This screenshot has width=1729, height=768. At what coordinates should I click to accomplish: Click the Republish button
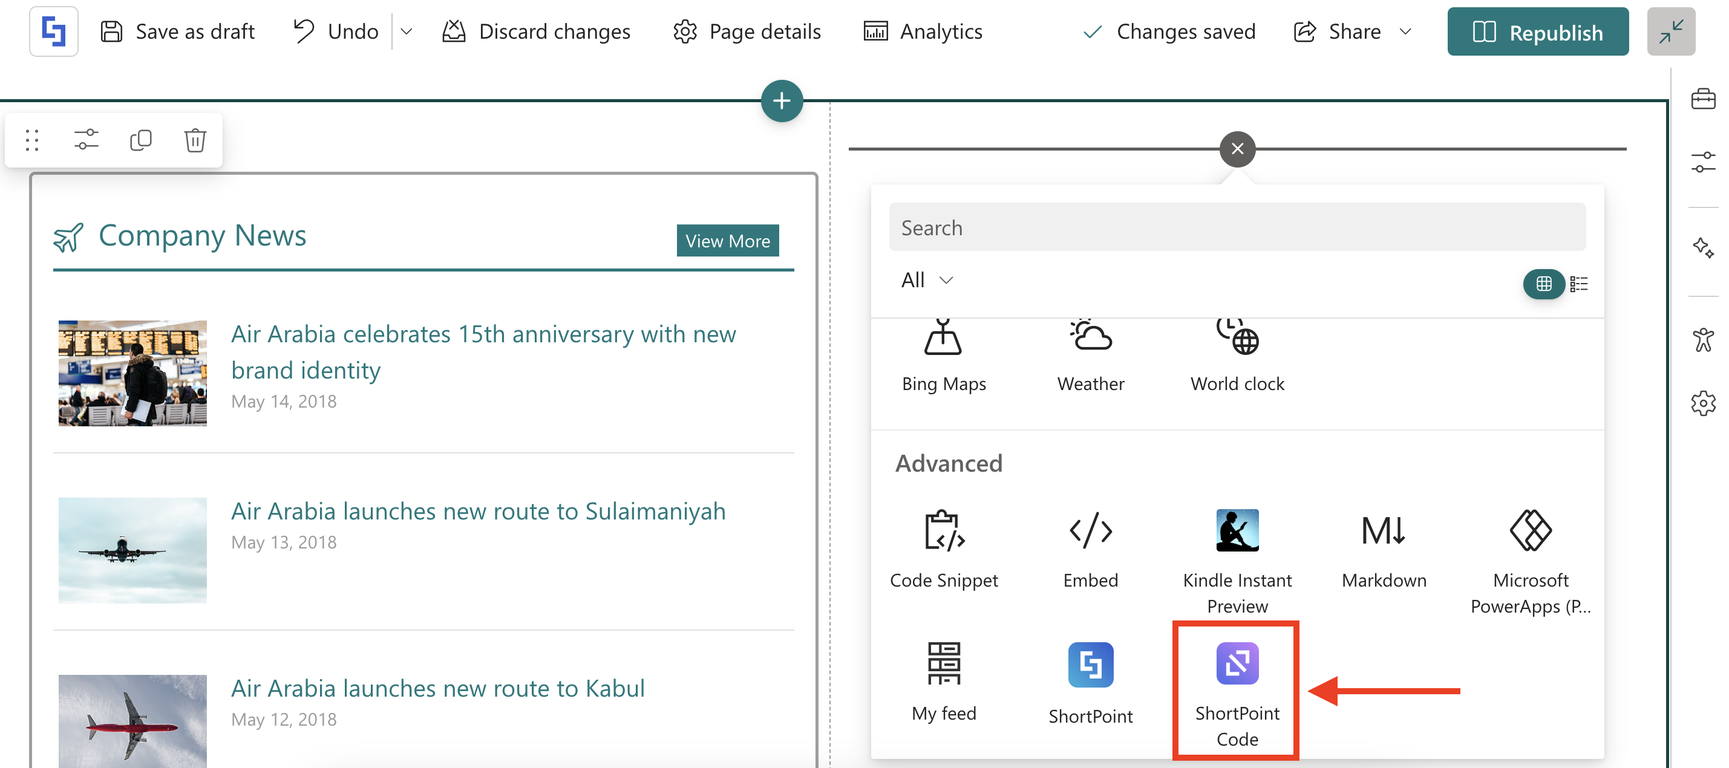1537,31
